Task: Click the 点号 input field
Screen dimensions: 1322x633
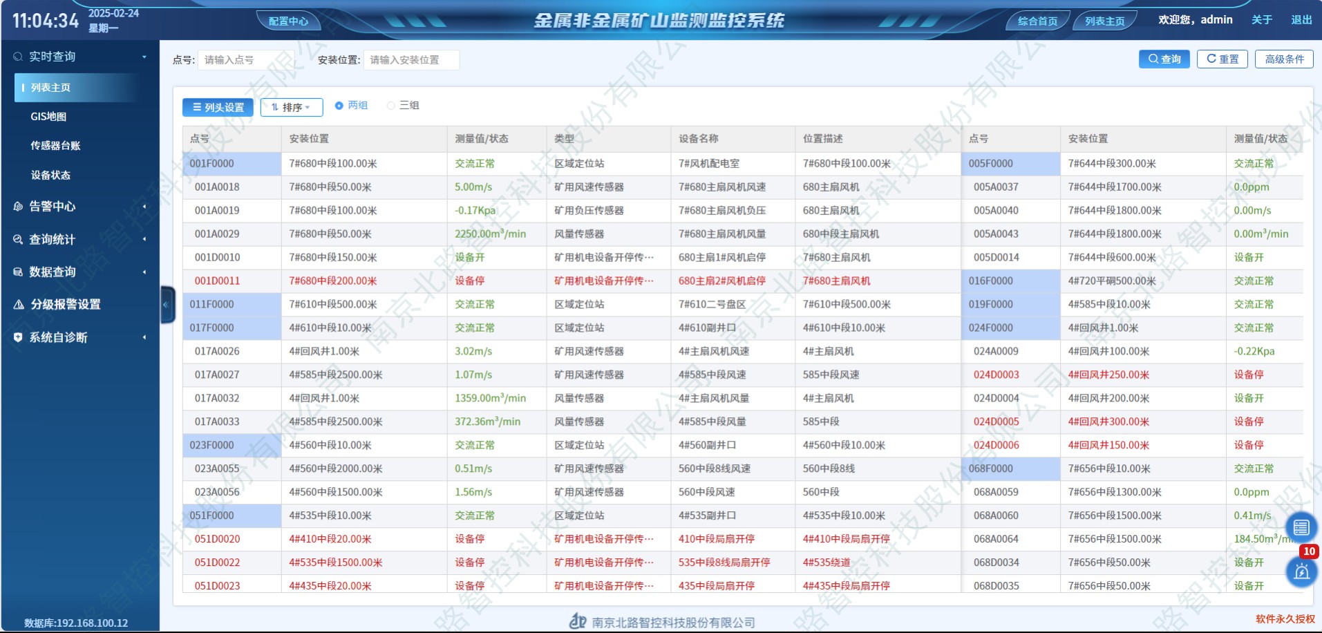Action: tap(245, 60)
